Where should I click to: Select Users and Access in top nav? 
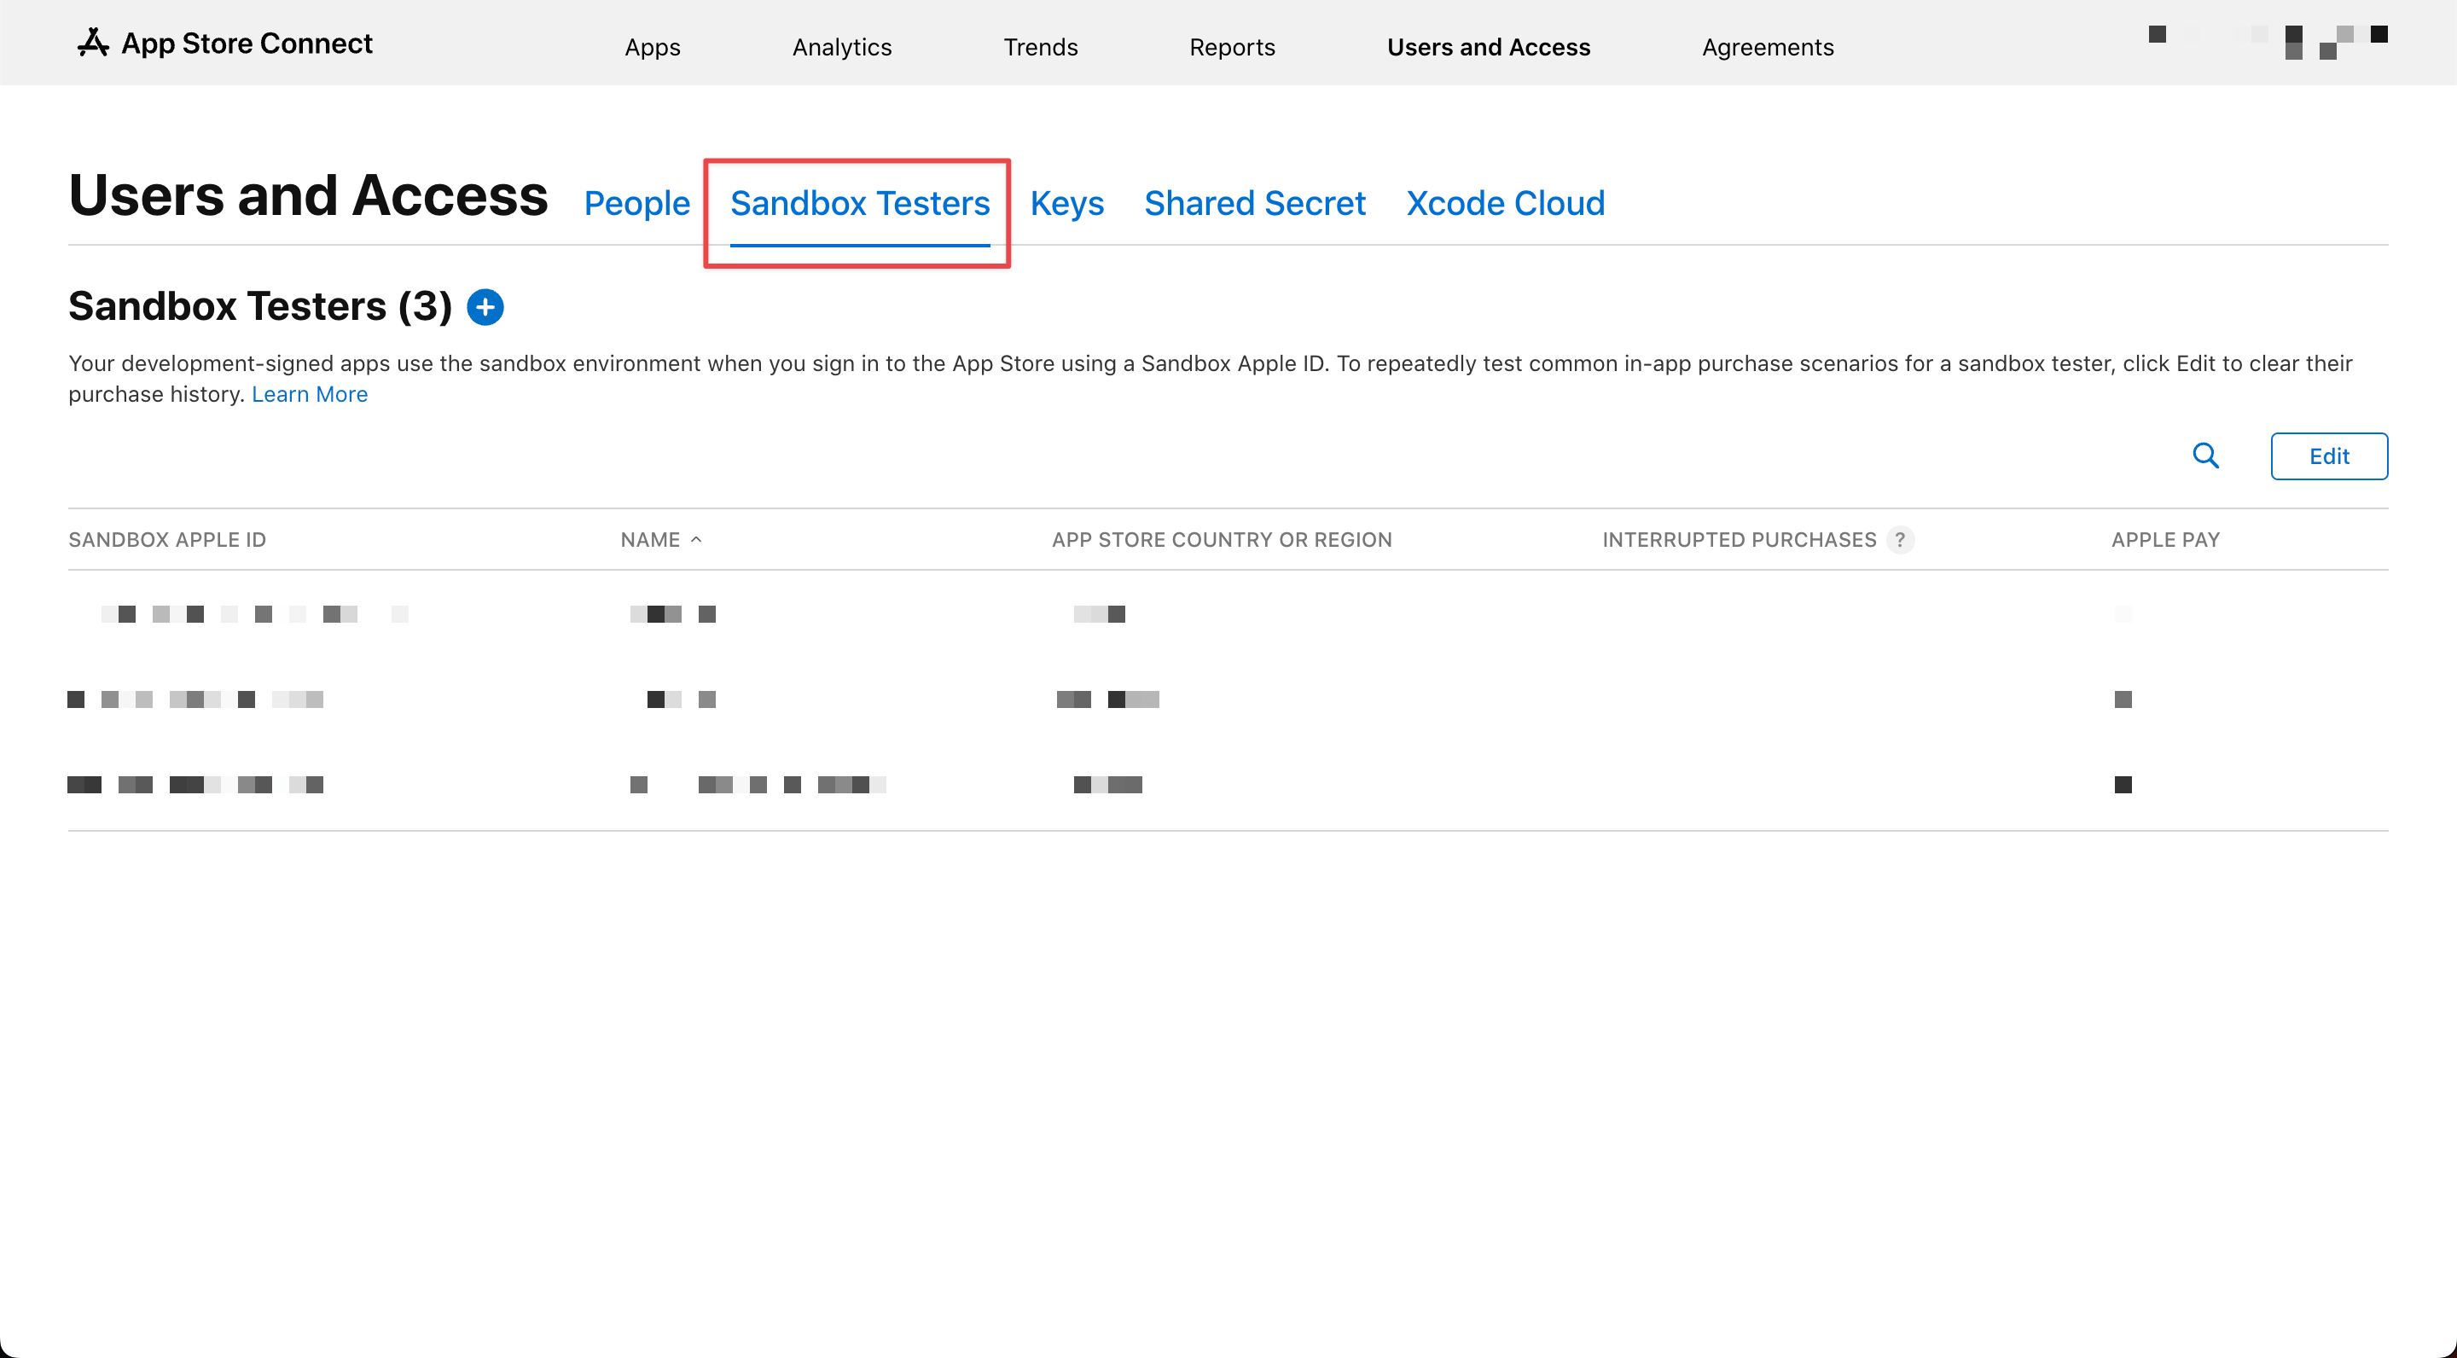coord(1488,47)
